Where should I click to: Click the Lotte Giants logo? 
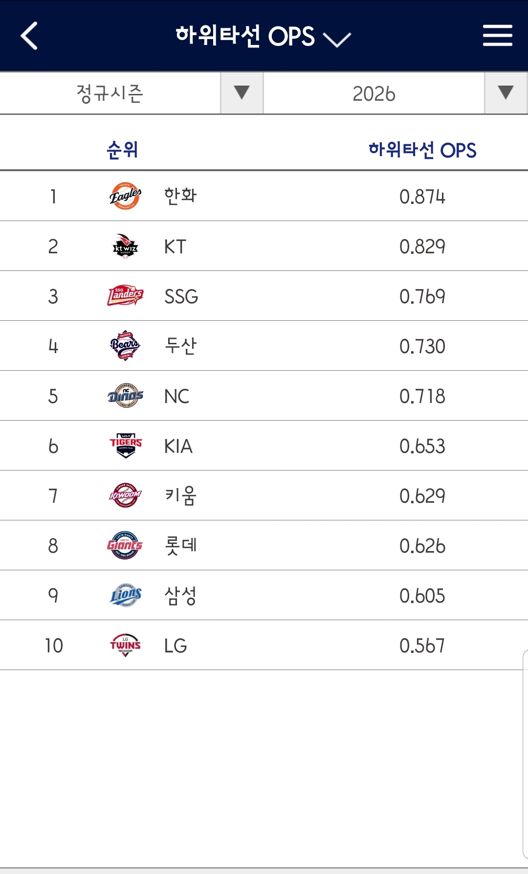125,545
